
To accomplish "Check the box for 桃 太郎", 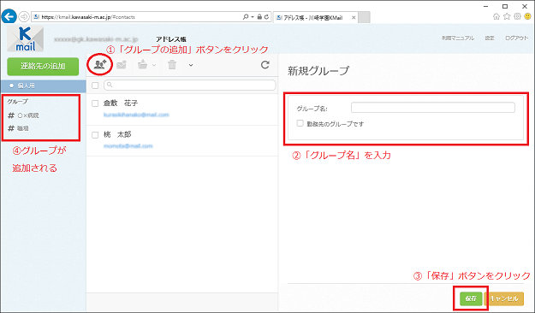I will click(x=95, y=135).
